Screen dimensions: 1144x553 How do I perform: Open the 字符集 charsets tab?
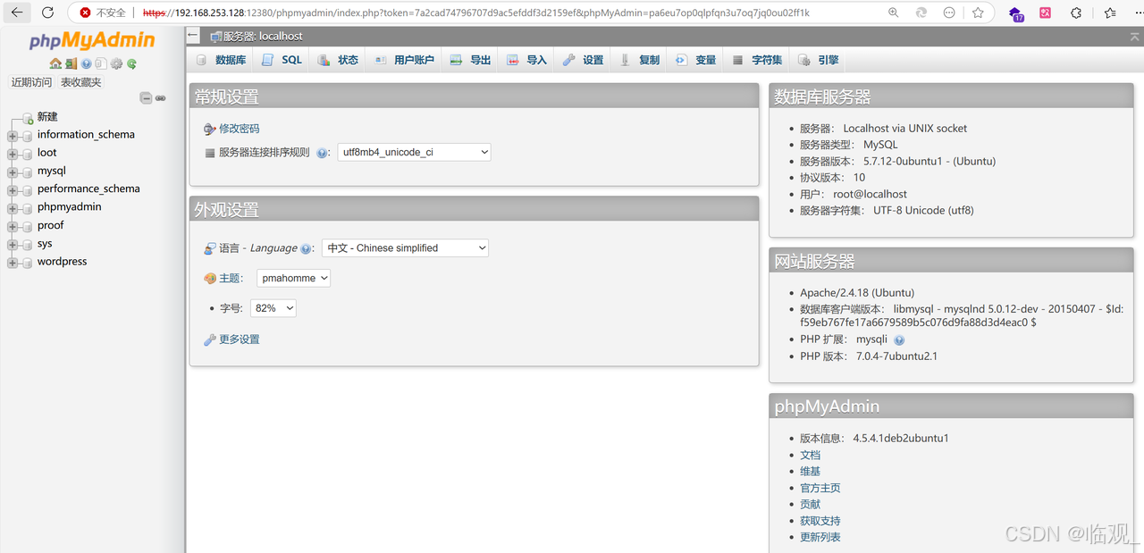(x=757, y=60)
